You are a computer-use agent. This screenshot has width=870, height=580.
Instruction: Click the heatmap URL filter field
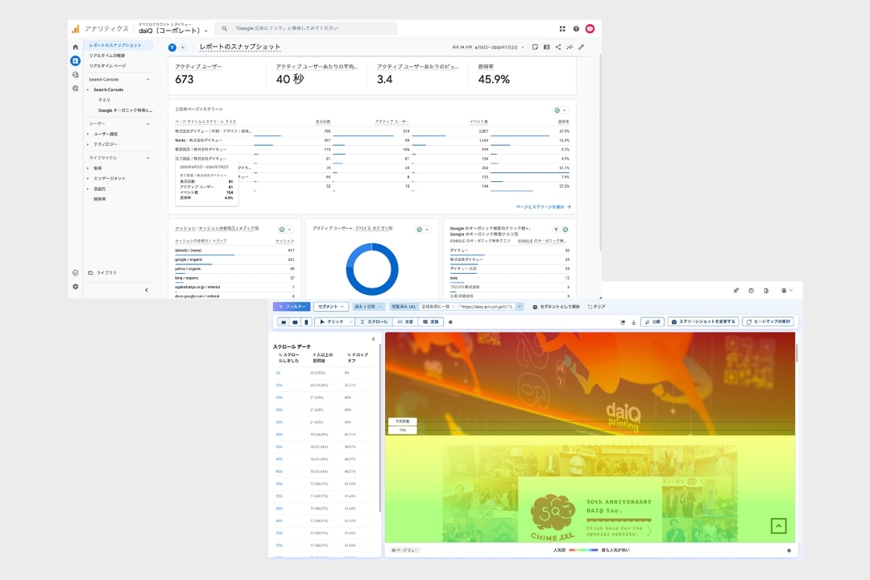487,306
